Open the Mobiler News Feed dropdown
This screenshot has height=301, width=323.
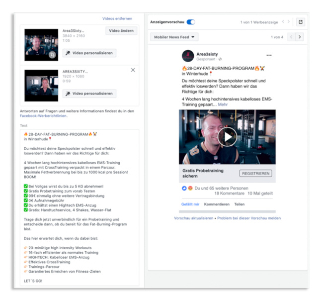coord(174,37)
